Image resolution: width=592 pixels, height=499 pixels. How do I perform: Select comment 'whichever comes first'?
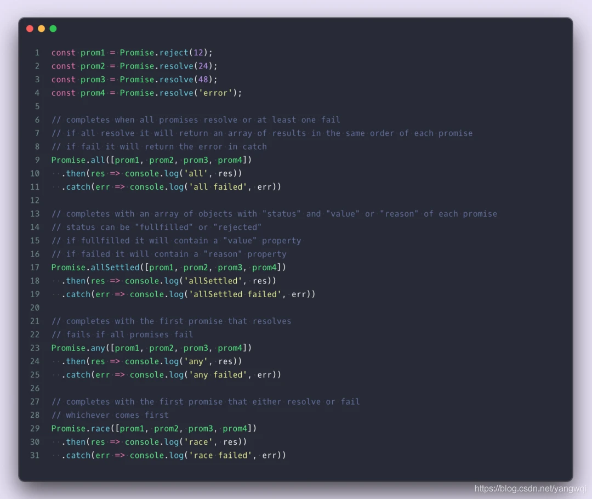tap(110, 415)
